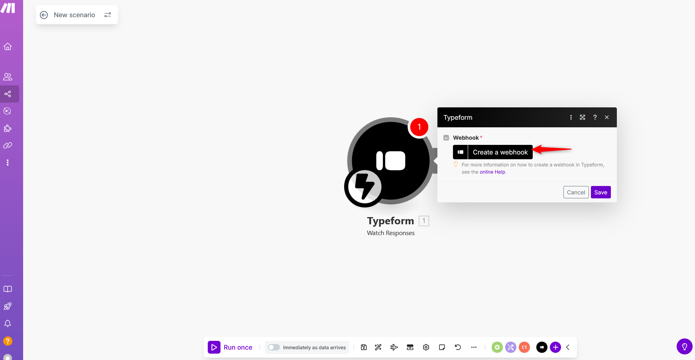Go to Home in the left sidebar
This screenshot has height=360, width=695.
click(8, 47)
